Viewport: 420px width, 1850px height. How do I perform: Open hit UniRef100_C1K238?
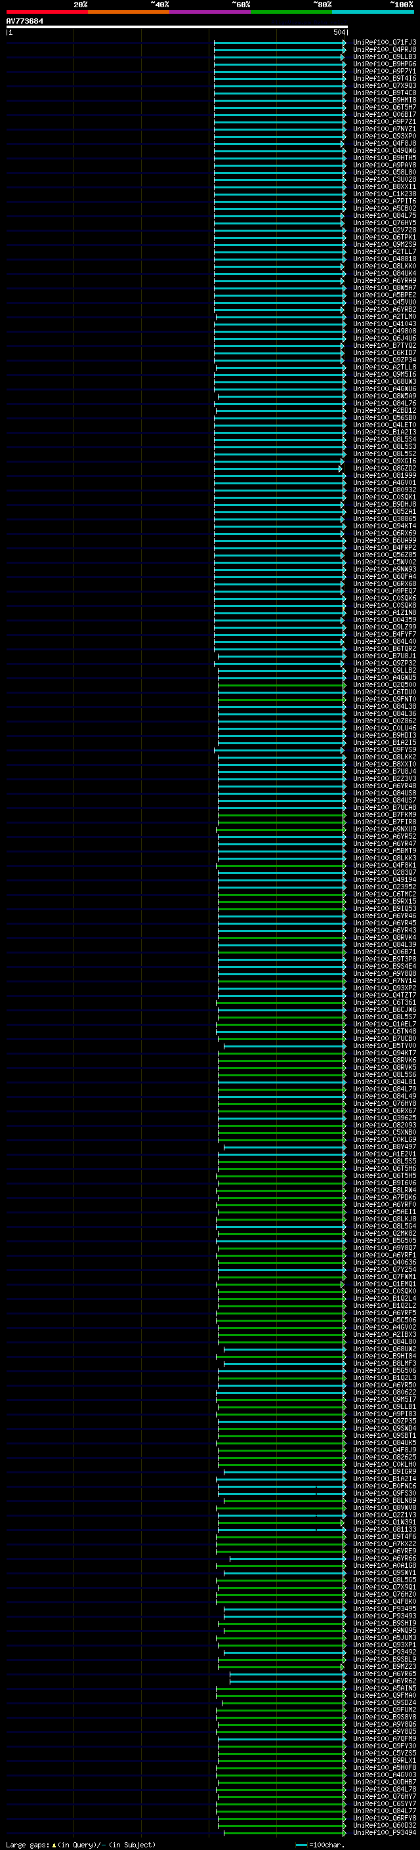[384, 194]
